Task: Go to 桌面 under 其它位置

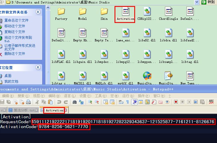Action: (8, 76)
